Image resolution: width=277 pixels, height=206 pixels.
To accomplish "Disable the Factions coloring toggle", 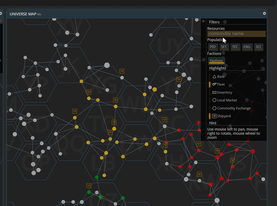I will pyautogui.click(x=216, y=61).
